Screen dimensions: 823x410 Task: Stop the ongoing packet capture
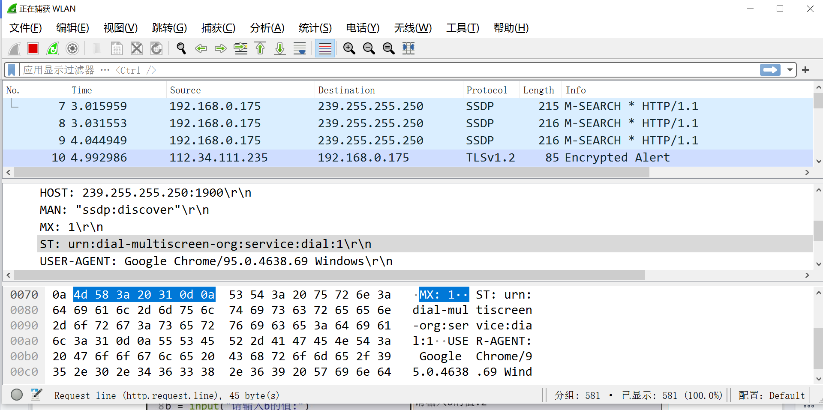tap(33, 48)
